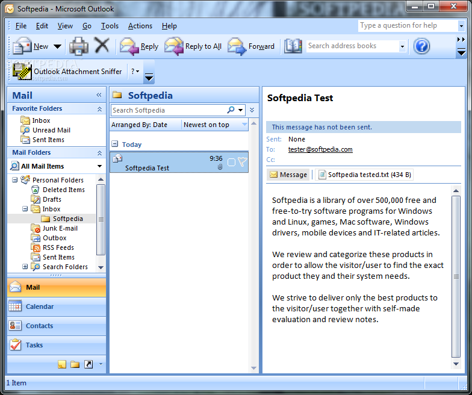
Task: Switch to the Tasks pane
Action: coord(57,345)
